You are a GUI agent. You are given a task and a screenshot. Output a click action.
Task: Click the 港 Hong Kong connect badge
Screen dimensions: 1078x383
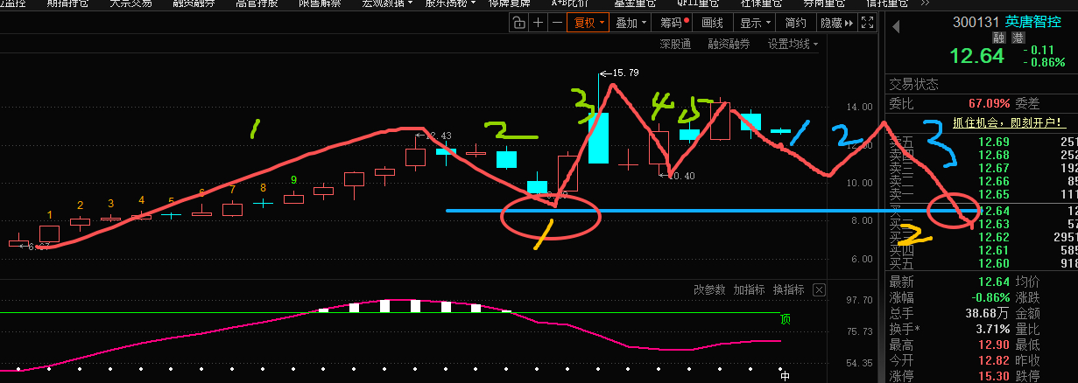1018,38
